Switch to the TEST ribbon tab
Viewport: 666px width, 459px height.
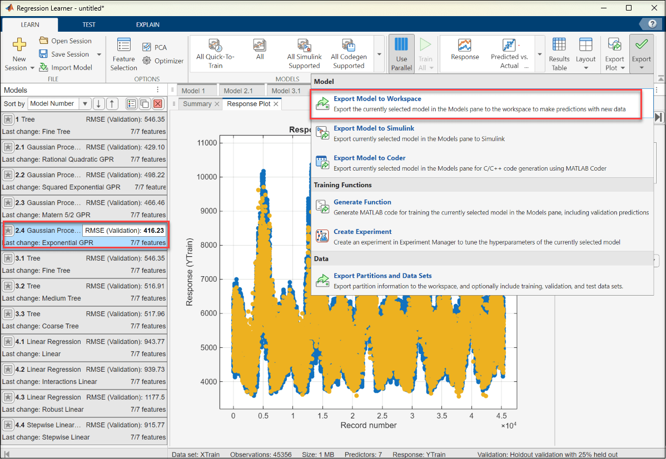[89, 24]
